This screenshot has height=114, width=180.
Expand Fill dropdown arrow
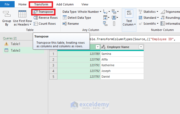pos(109,18)
